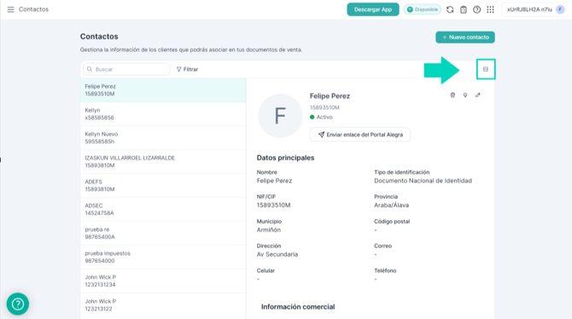The image size is (572, 319).
Task: Open the Filtrar filter options
Action: click(187, 69)
